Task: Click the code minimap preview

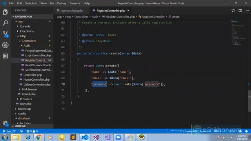Action: tap(238, 32)
